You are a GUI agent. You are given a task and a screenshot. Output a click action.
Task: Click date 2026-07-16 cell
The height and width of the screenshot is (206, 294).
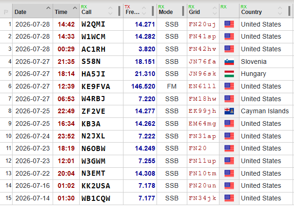[x=33, y=186]
